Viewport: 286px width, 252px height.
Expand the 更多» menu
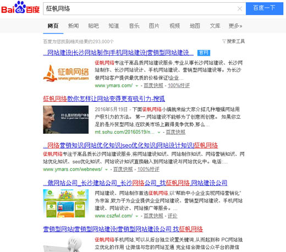click(235, 26)
